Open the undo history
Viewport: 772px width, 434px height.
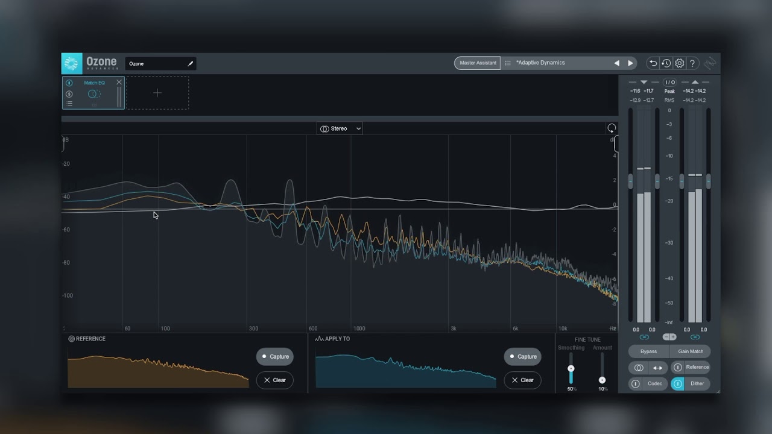click(x=666, y=63)
